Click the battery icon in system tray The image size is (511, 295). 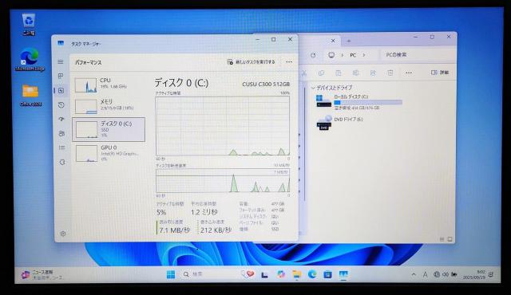(x=454, y=274)
